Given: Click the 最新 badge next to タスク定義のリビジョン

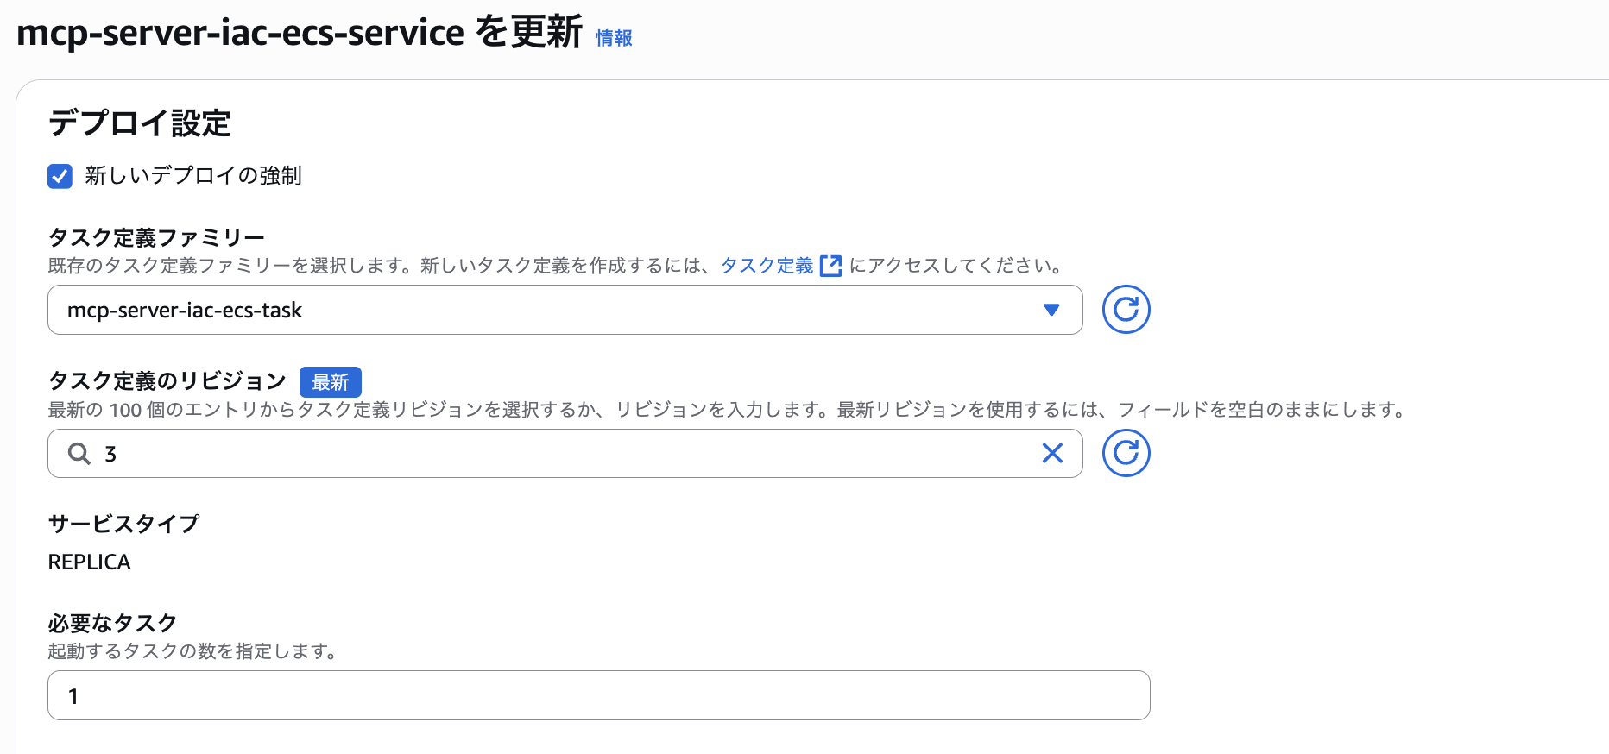Looking at the screenshot, I should click(x=331, y=382).
